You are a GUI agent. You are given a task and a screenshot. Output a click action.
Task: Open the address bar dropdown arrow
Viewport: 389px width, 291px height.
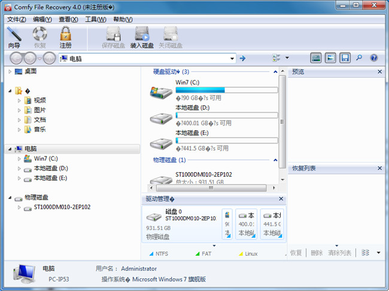(232, 59)
